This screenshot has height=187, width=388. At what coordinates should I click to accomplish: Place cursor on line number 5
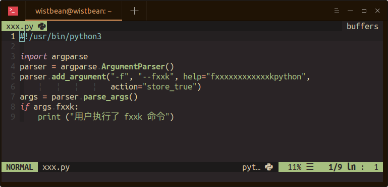pos(13,77)
